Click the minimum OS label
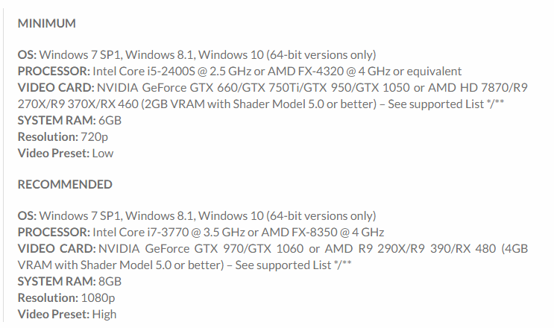The width and height of the screenshot is (554, 328). 27,54
